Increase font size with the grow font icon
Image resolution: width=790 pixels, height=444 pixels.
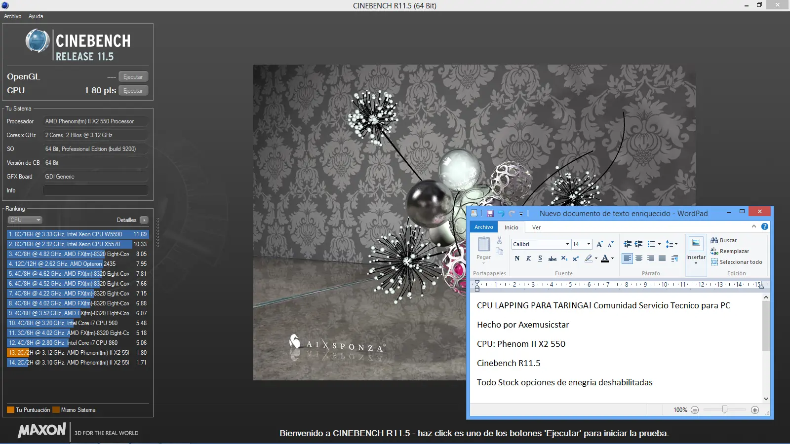tap(599, 244)
